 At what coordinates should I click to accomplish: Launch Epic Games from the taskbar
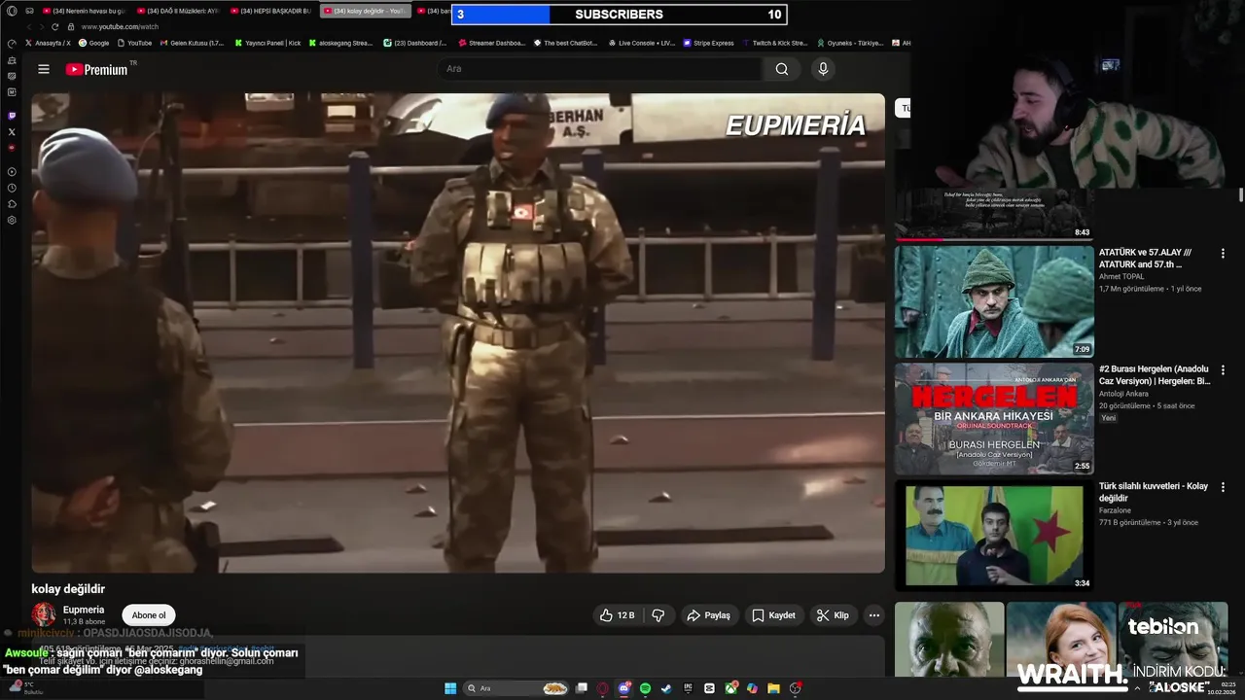688,688
